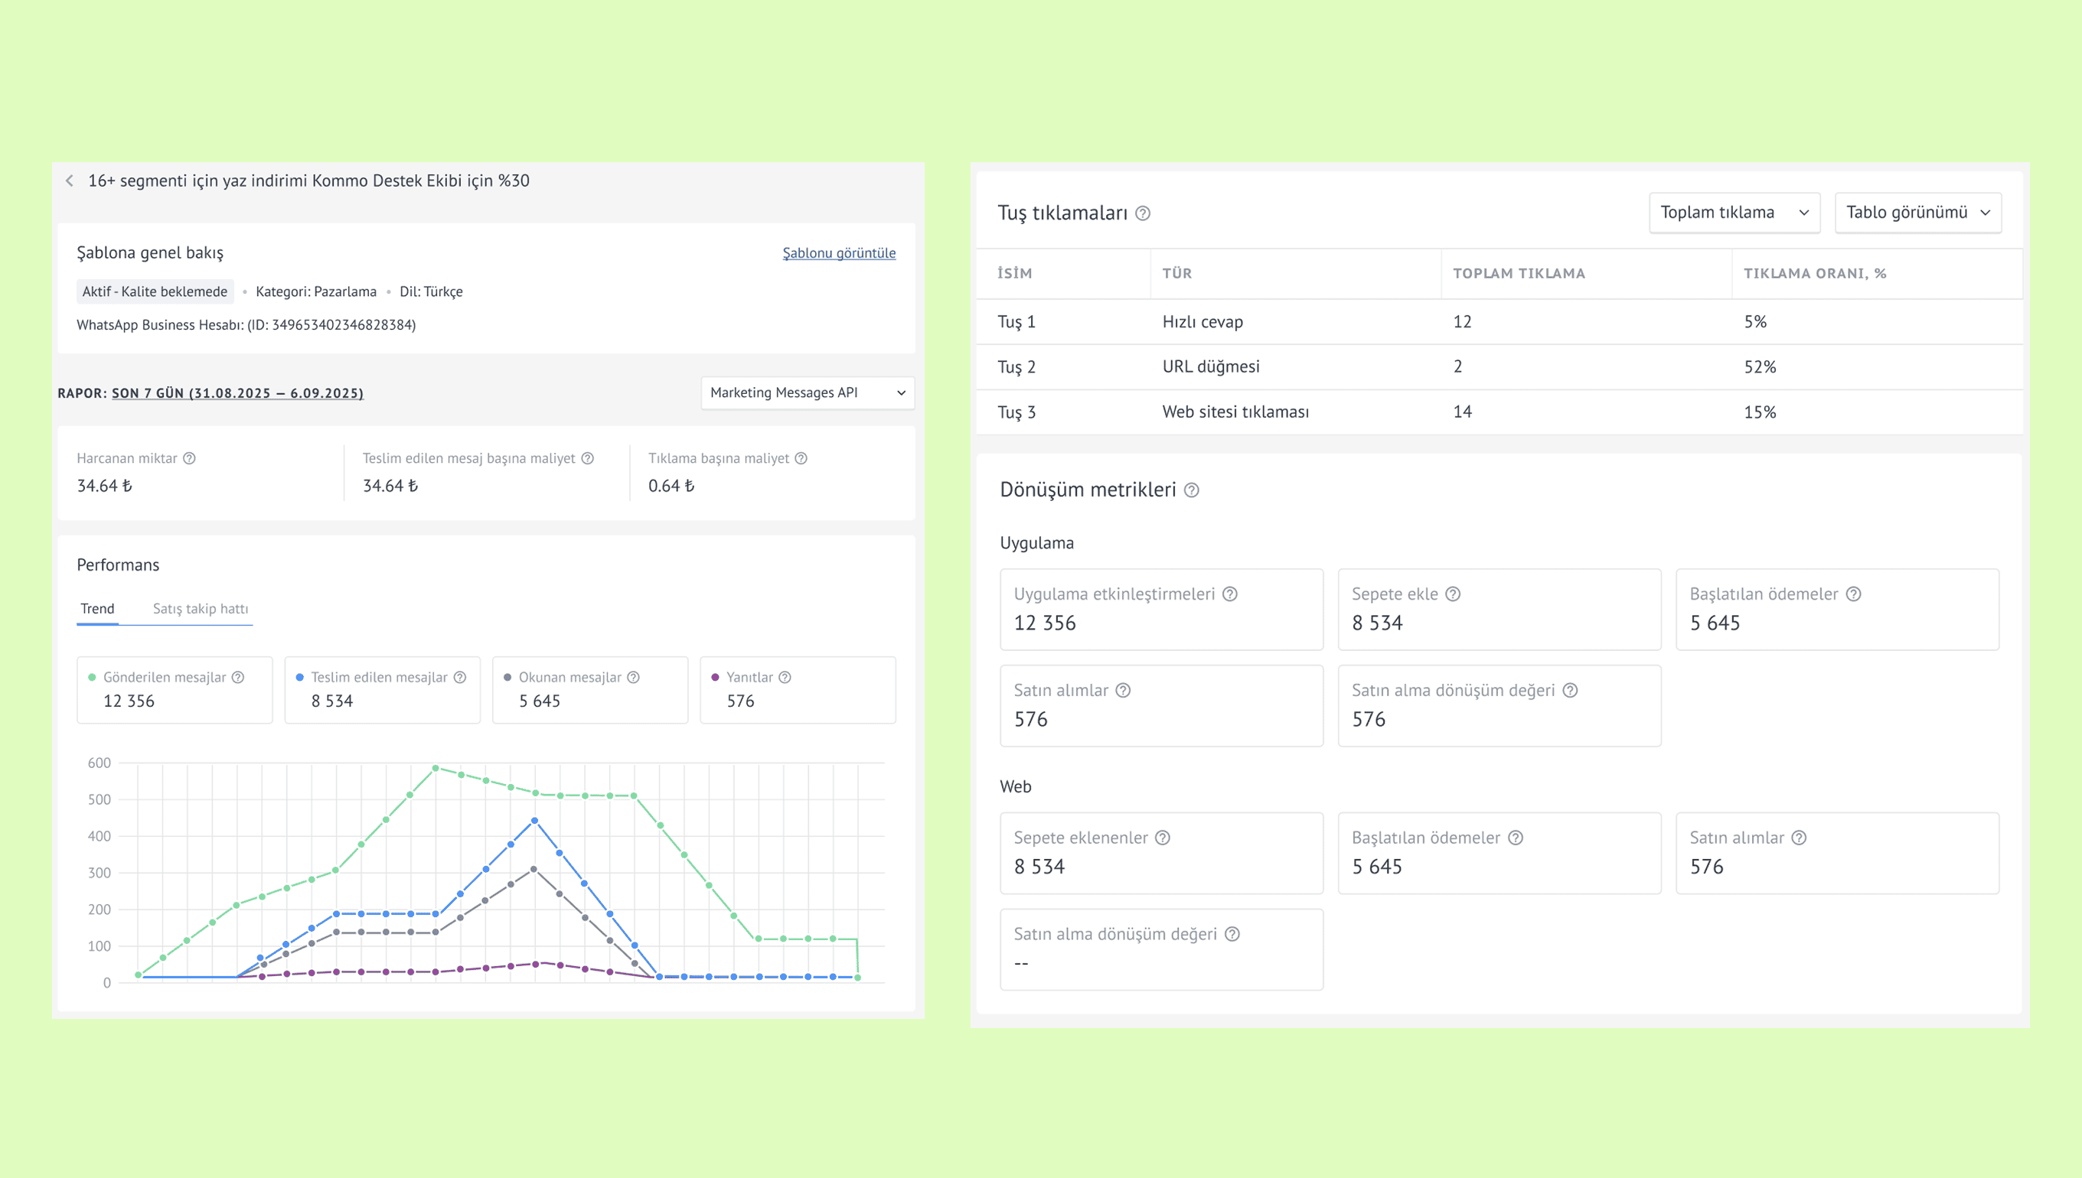Click the purple Yanıtlar legend dot
This screenshot has height=1178, width=2082.
tap(715, 678)
